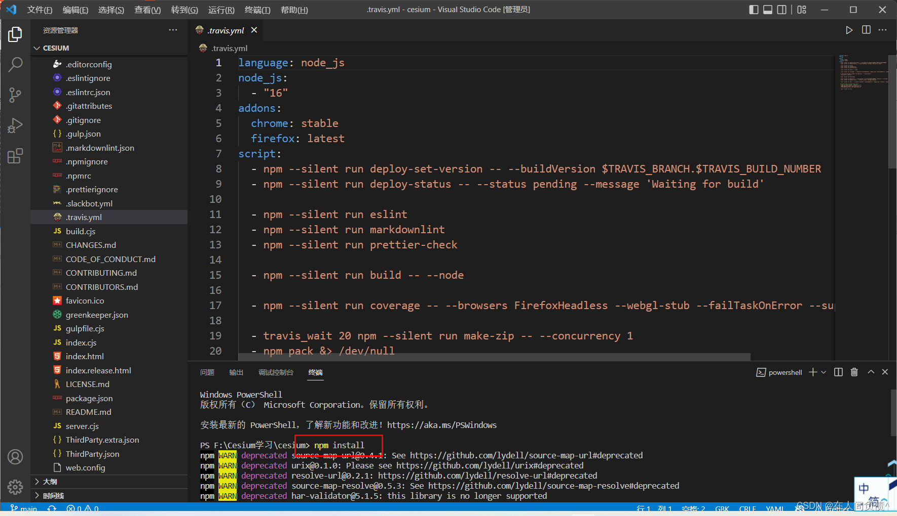Open the 终端(T) menu
Screen dimensions: 897x516
point(257,10)
